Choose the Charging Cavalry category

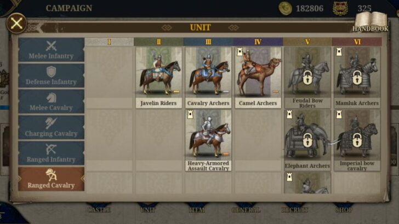51,127
